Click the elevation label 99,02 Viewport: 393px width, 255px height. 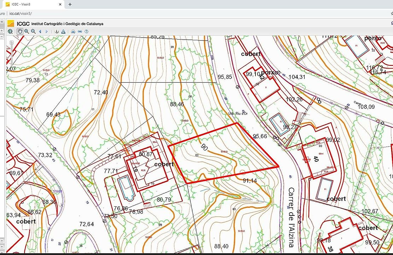pyautogui.click(x=333, y=140)
